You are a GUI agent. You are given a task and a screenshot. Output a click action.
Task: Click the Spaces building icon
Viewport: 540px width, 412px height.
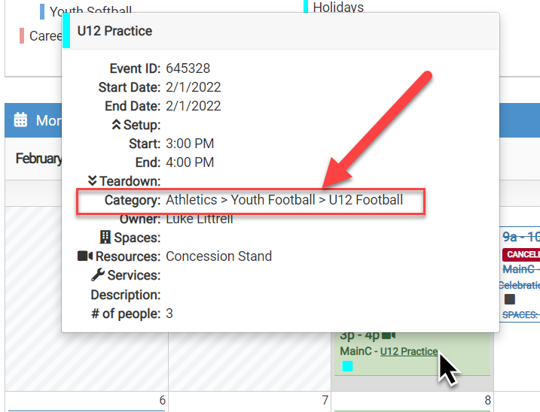point(105,238)
